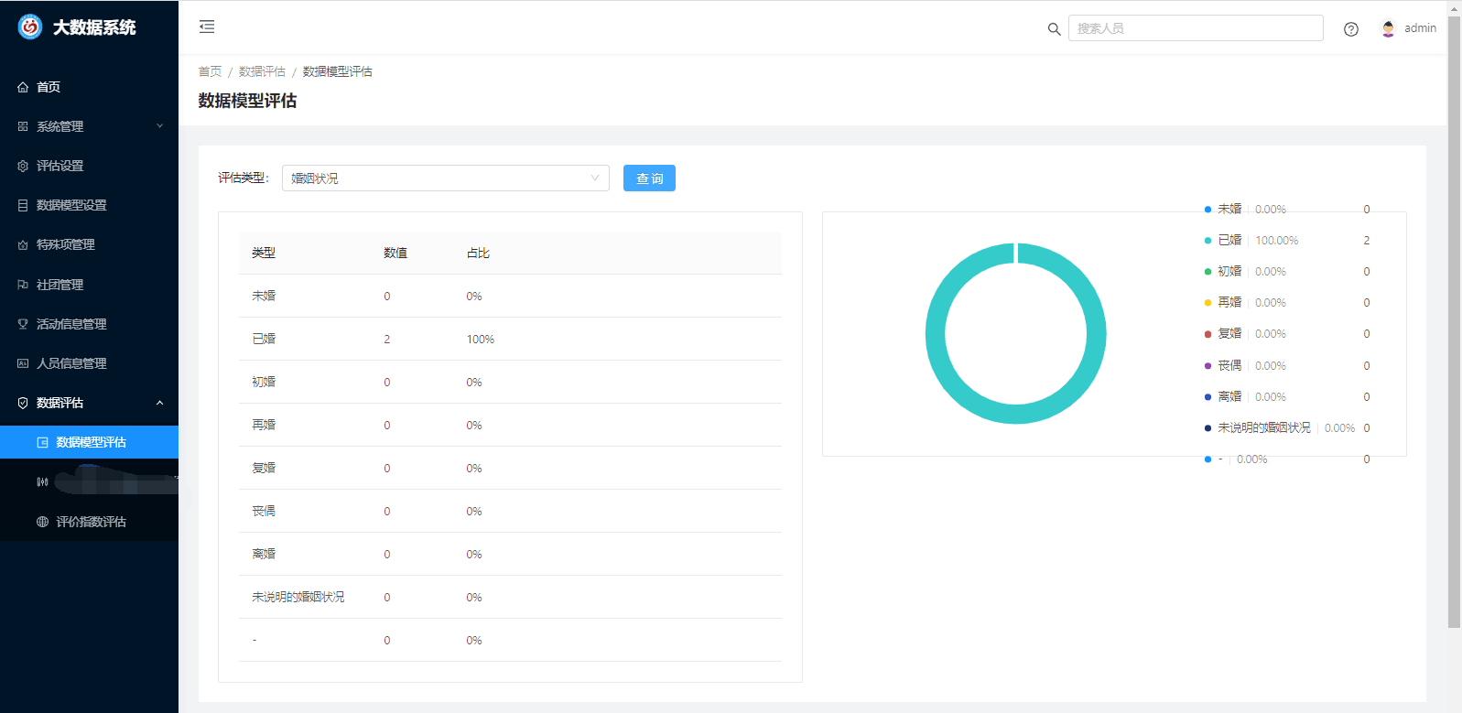Click the search magnifier icon
Screen dimensions: 1462x713
click(1054, 29)
